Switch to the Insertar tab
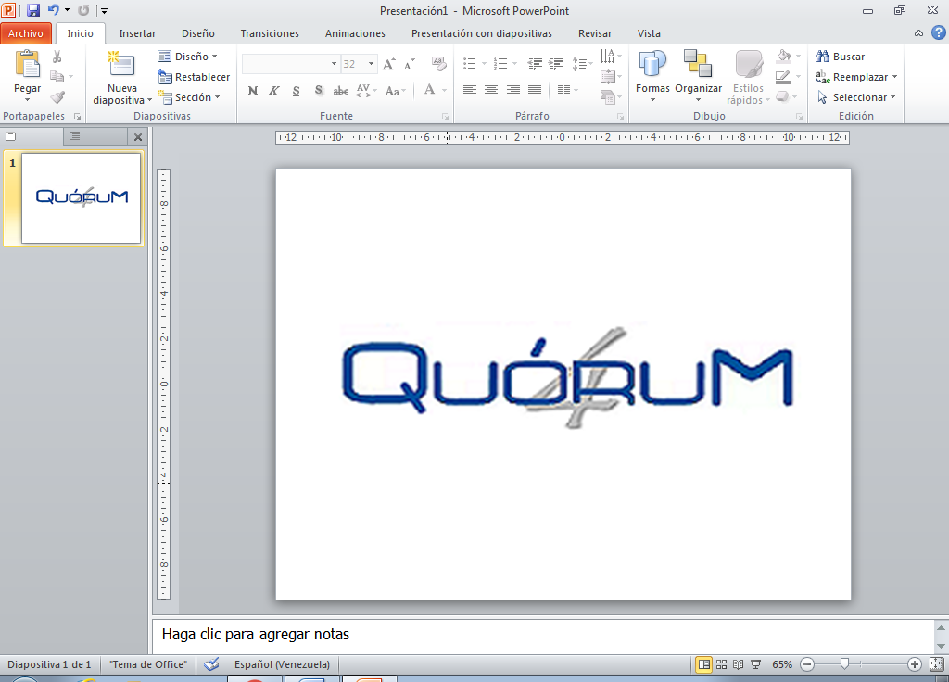Screen dimensions: 949x682 click(x=137, y=33)
